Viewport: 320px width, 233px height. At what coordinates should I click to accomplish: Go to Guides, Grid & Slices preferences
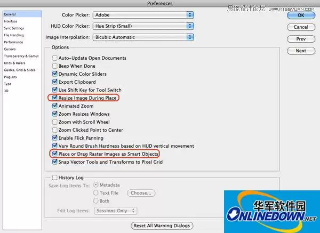tap(20, 70)
